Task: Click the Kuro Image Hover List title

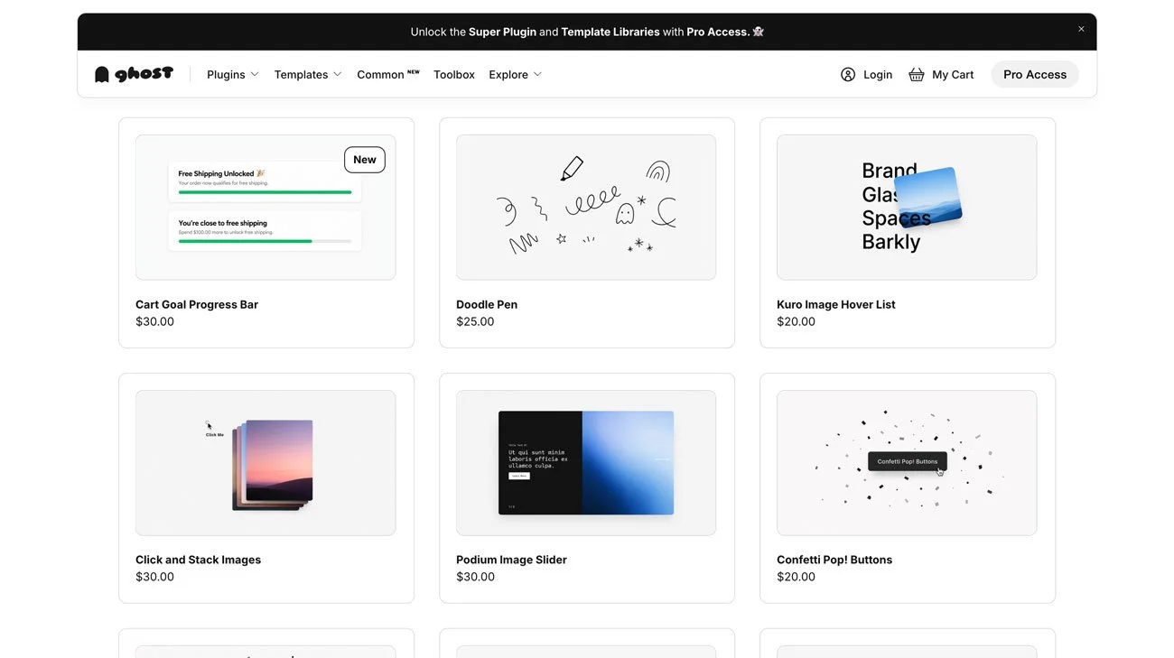Action: tap(836, 305)
